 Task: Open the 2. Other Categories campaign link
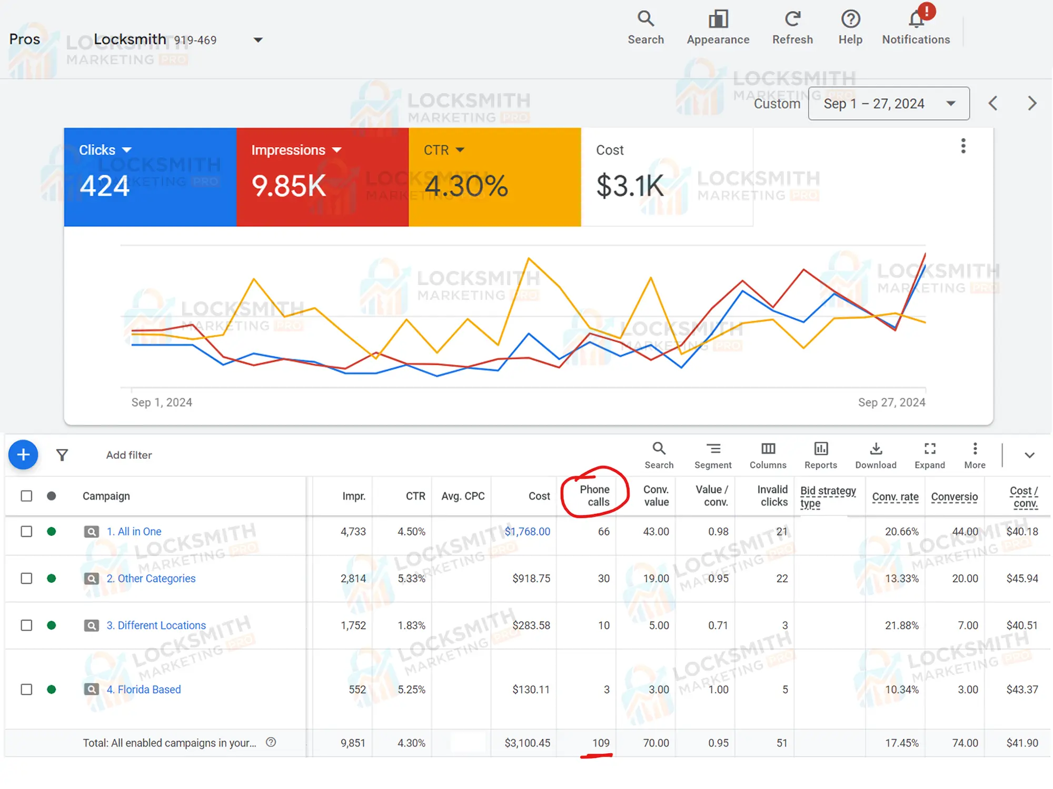tap(151, 578)
